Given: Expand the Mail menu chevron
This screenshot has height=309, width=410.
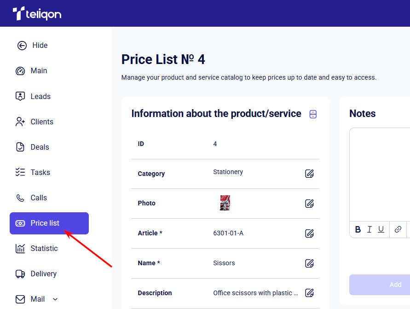Looking at the screenshot, I should (55, 299).
